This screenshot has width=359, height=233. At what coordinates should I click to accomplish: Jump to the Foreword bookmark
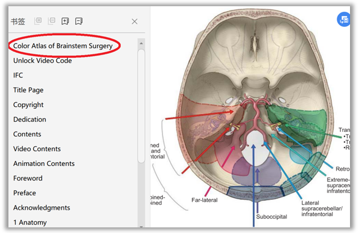coord(28,179)
